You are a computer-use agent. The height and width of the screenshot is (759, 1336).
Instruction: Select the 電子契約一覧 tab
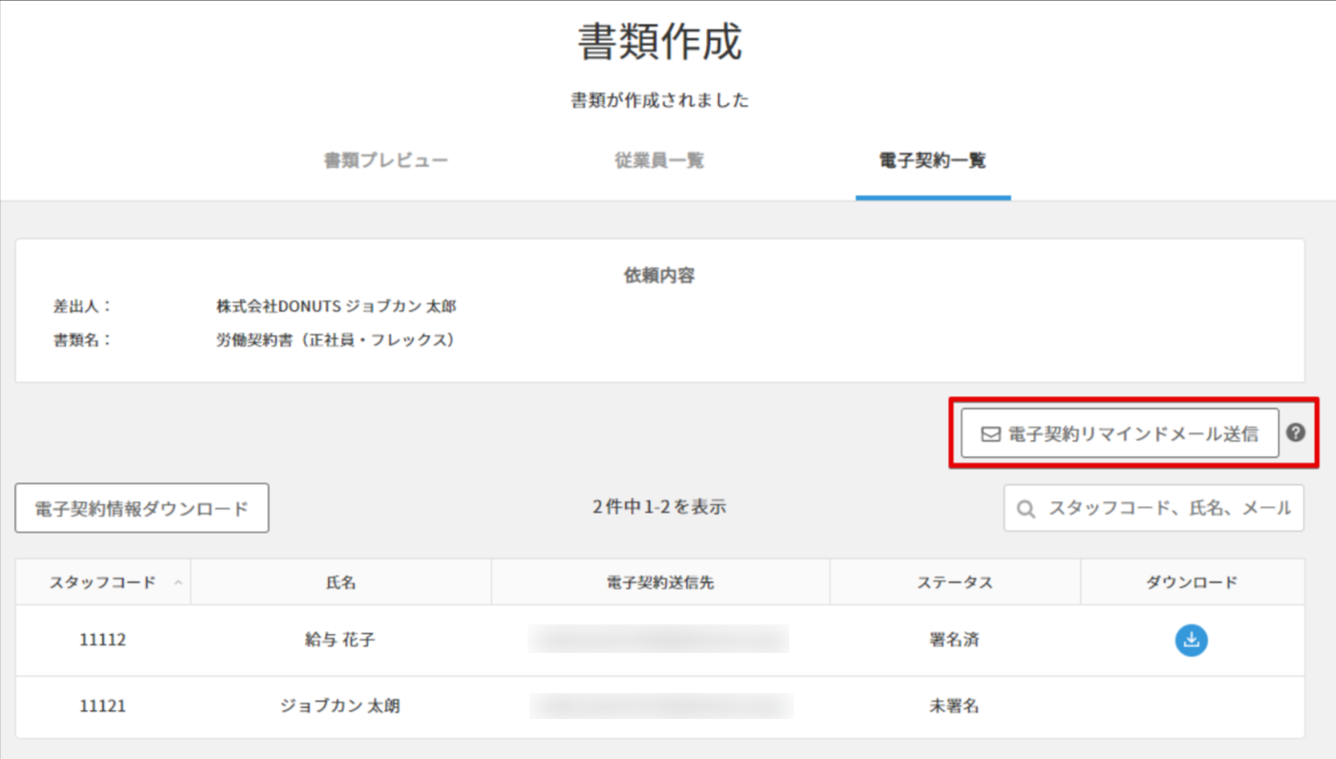point(932,160)
